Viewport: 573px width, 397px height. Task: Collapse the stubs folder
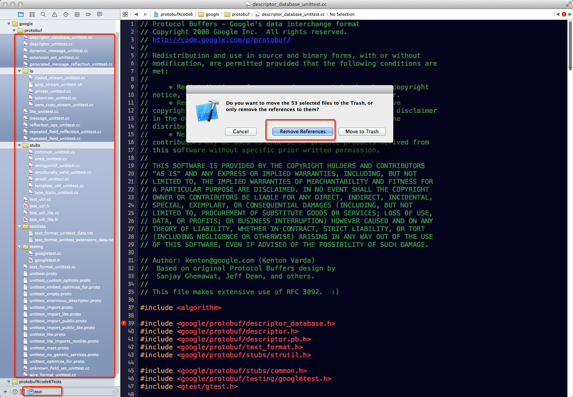pos(20,145)
